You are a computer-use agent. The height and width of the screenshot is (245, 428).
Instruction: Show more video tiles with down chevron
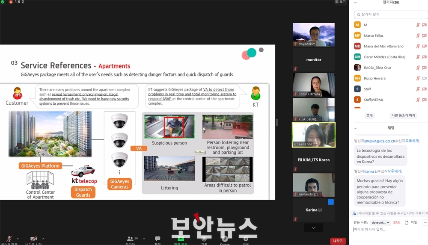point(314,228)
